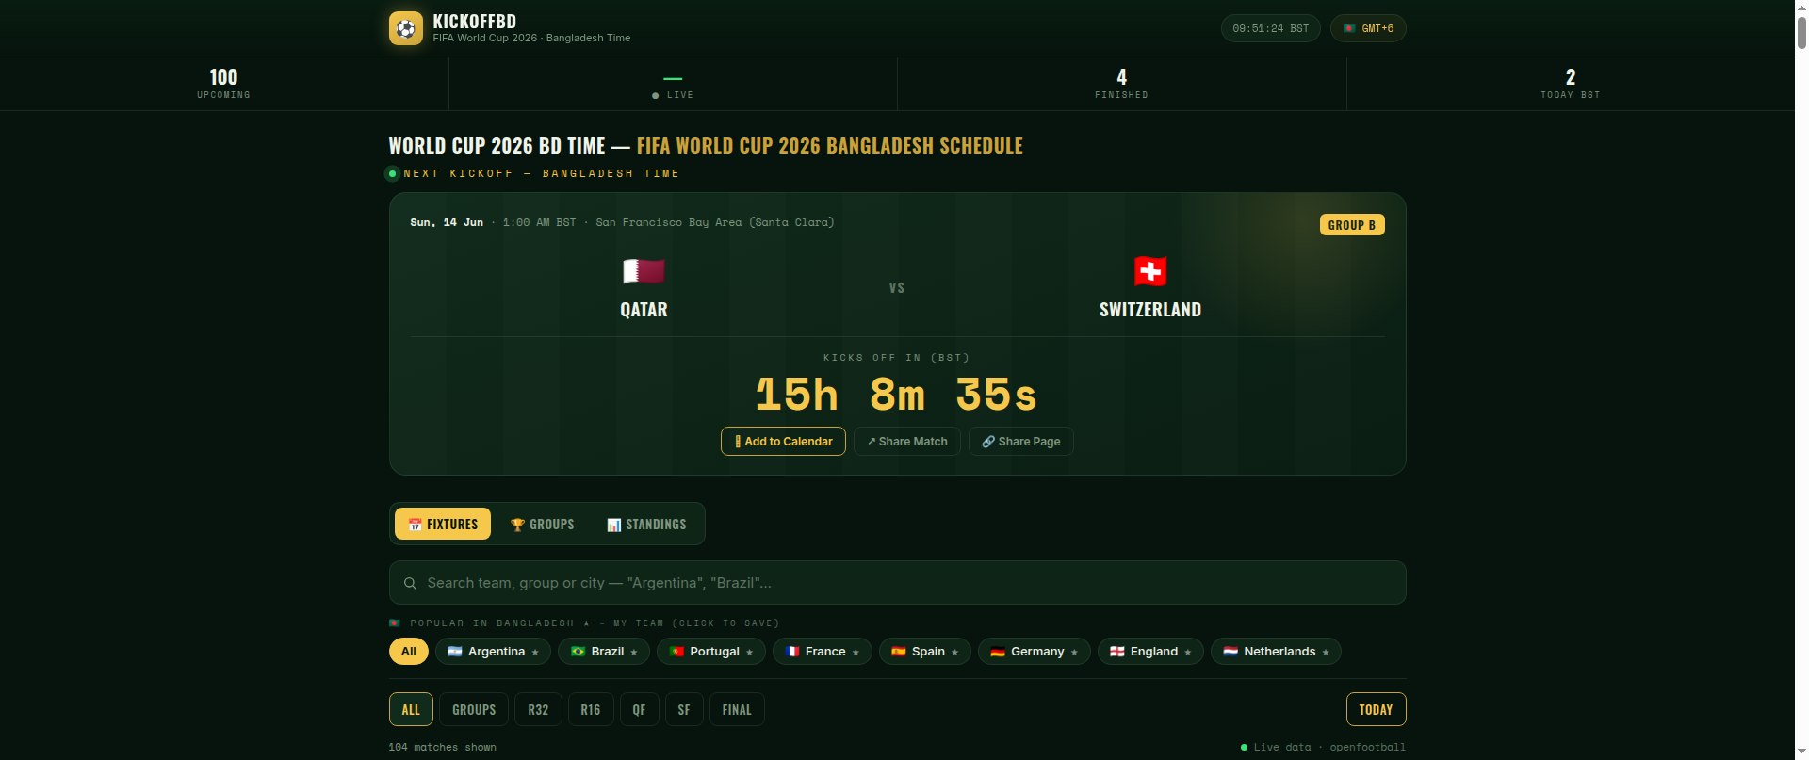Filter by Argentina team chip

point(493,652)
